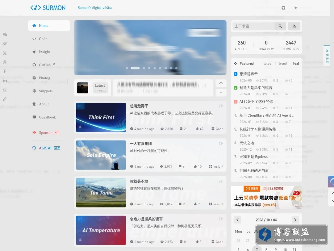Select the feat tab in Featured widget
The image size is (334, 251).
click(296, 64)
